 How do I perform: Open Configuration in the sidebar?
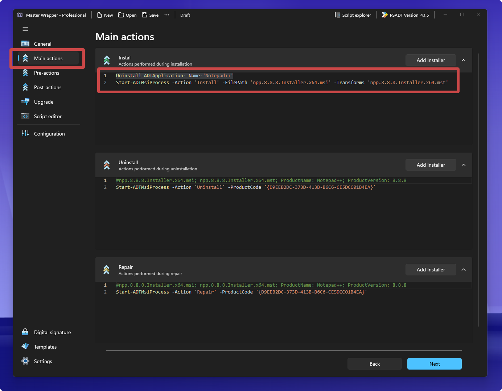coord(49,134)
